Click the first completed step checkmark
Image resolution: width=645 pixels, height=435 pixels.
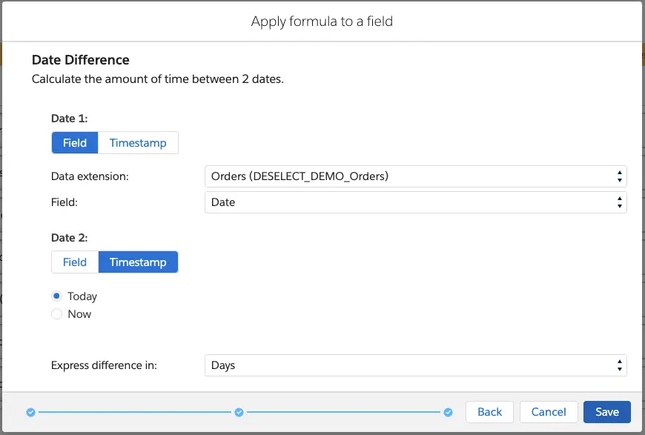pyautogui.click(x=30, y=412)
